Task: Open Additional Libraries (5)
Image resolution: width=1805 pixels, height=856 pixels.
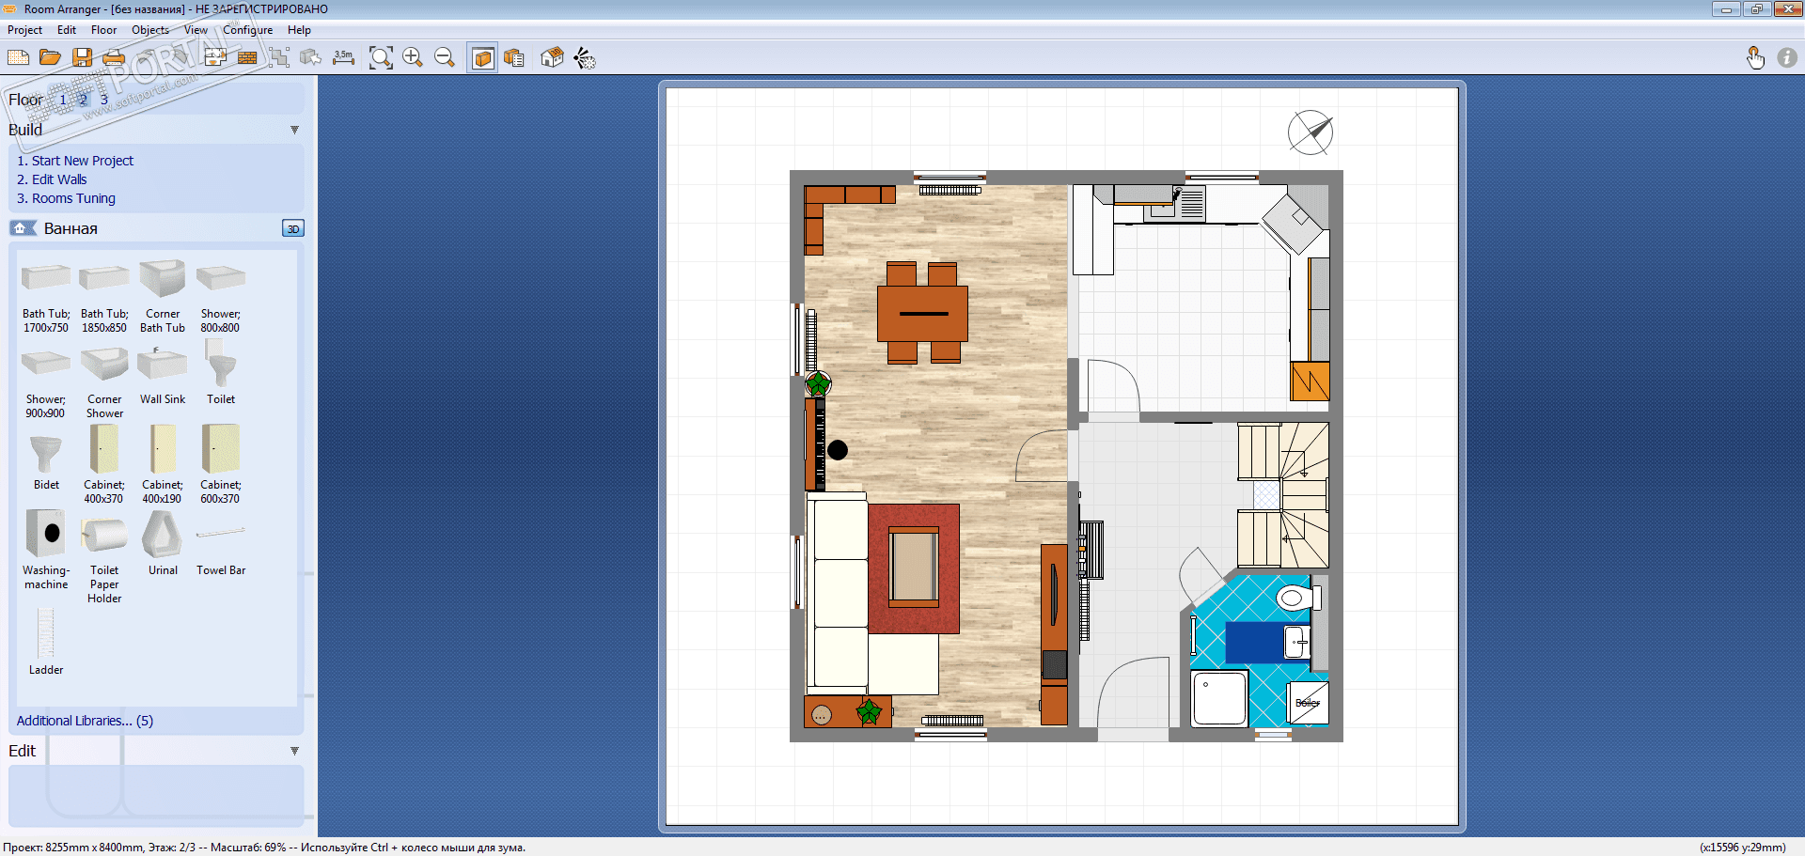Action: coord(85,721)
